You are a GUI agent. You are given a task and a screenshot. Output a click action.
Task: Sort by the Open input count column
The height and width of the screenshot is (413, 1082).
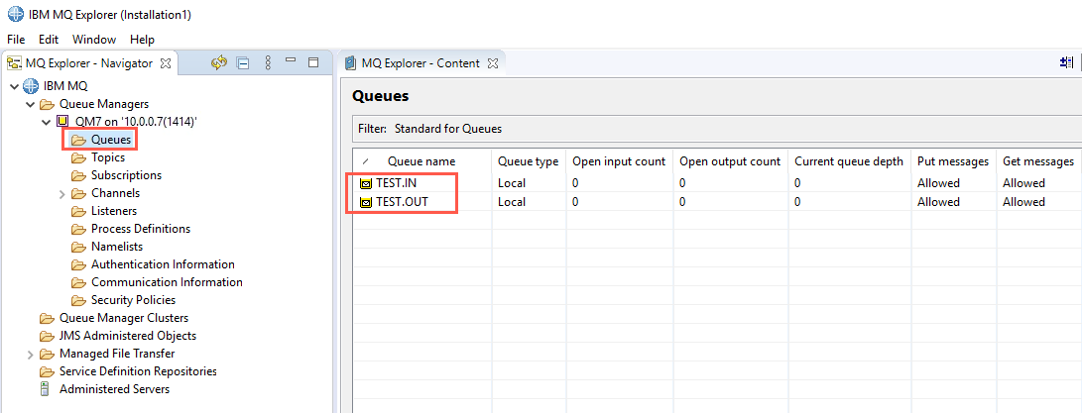620,161
